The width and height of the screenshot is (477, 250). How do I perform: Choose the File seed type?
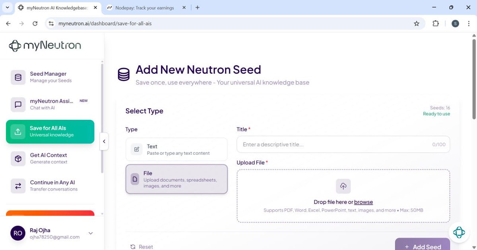coord(176,179)
